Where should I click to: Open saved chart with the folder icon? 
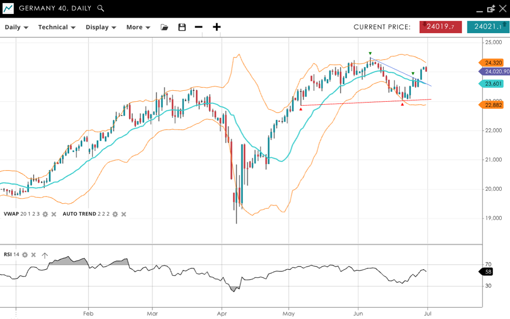pyautogui.click(x=165, y=27)
